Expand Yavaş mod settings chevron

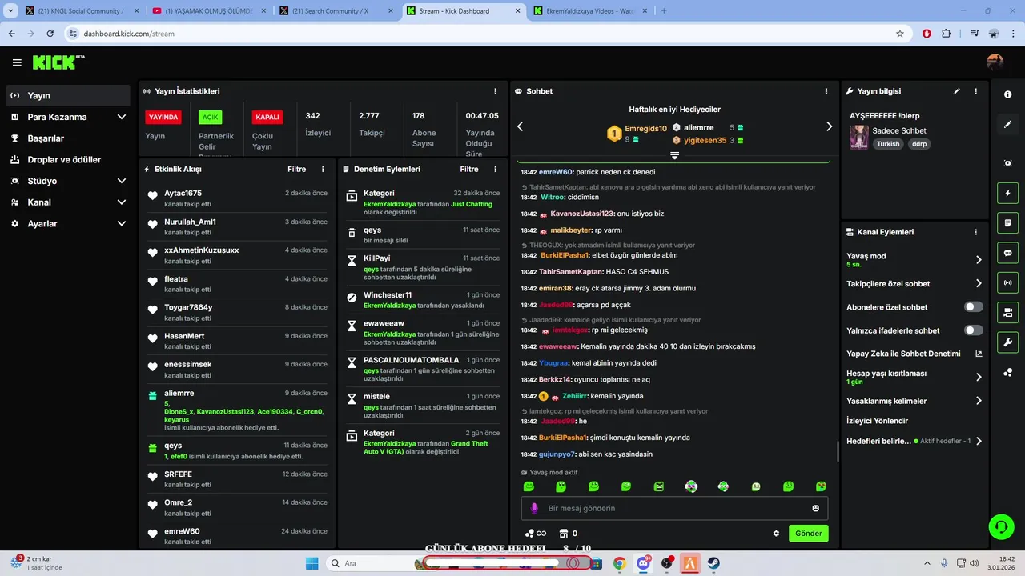[979, 260]
